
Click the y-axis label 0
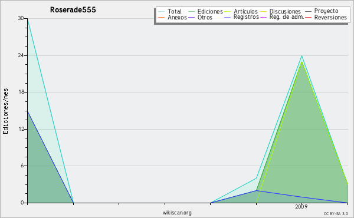(x=22, y=203)
